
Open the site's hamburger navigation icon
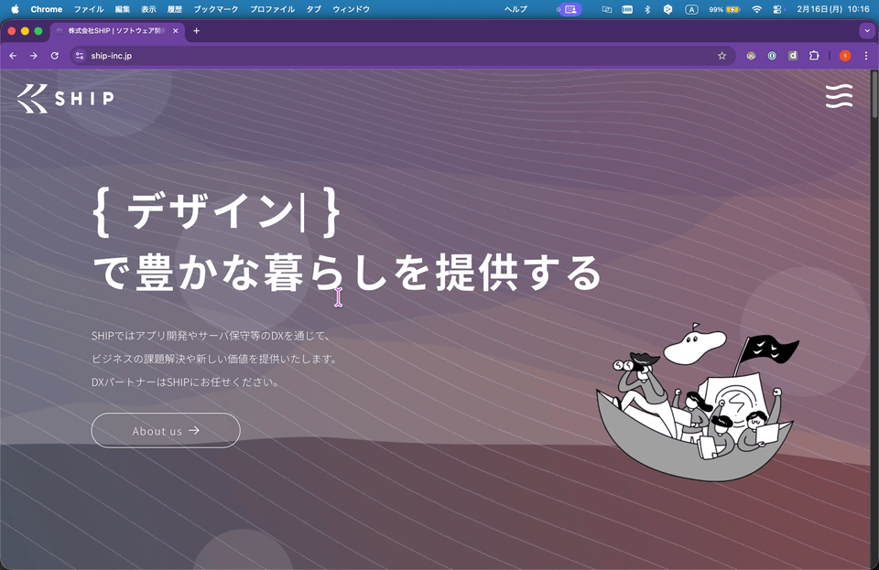click(839, 95)
